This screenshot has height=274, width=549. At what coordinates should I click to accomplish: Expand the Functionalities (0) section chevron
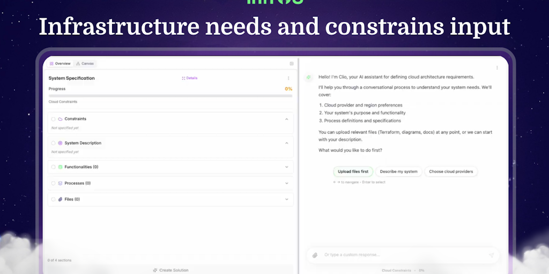pyautogui.click(x=287, y=167)
